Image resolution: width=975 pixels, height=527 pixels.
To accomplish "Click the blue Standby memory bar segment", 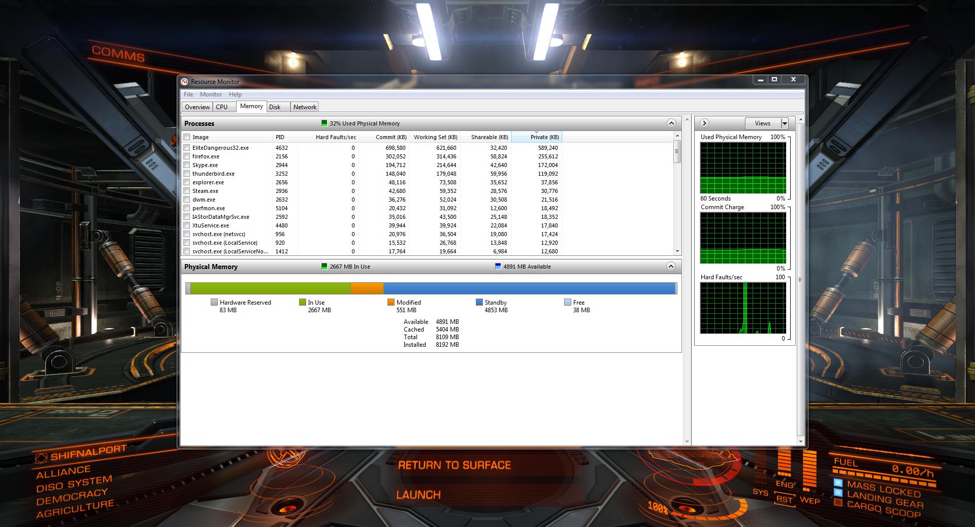I will 529,288.
